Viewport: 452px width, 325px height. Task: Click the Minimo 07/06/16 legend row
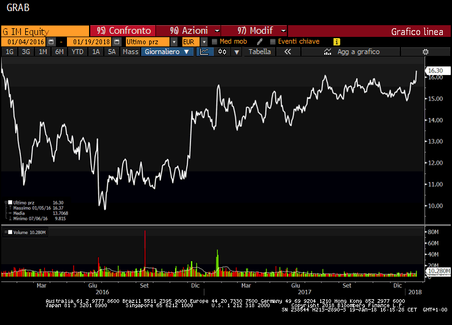(x=38, y=219)
